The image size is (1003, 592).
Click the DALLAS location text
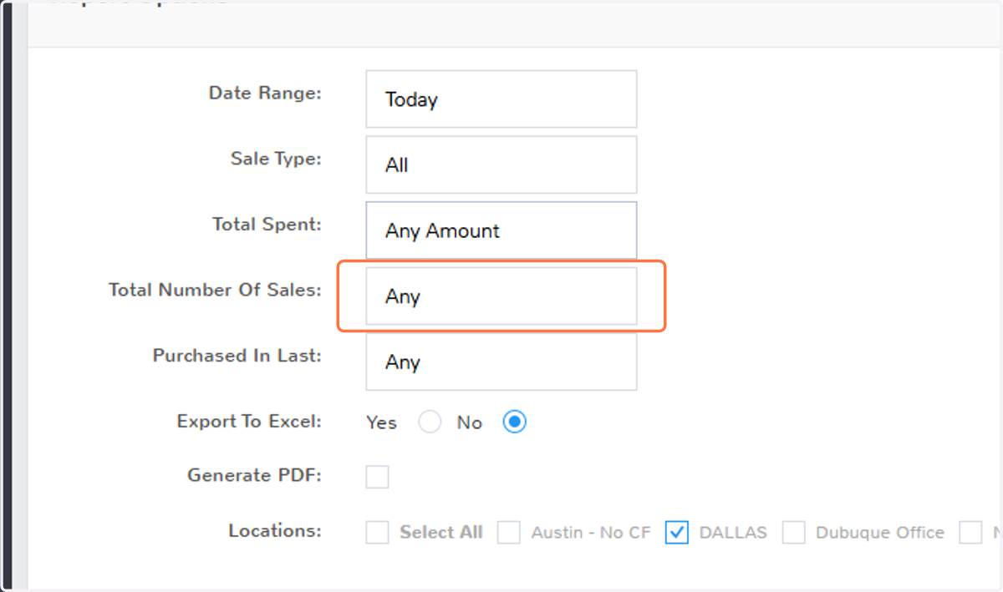pos(733,532)
